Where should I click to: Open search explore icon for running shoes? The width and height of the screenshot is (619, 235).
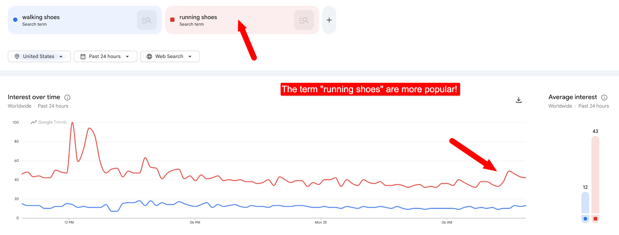pyautogui.click(x=304, y=20)
